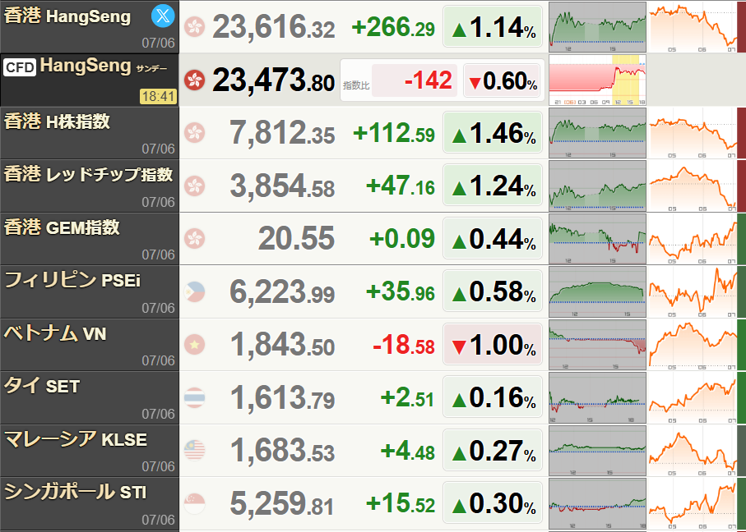Screen dimensions: 746x532
Task: Click the ▲1.14% change badge
Action: pos(493,26)
